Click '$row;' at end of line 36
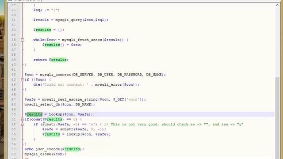This screenshot has width=283, height=159. tap(76, 45)
